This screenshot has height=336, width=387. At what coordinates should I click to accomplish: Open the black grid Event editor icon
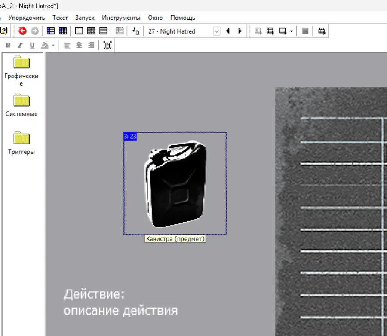click(x=91, y=31)
